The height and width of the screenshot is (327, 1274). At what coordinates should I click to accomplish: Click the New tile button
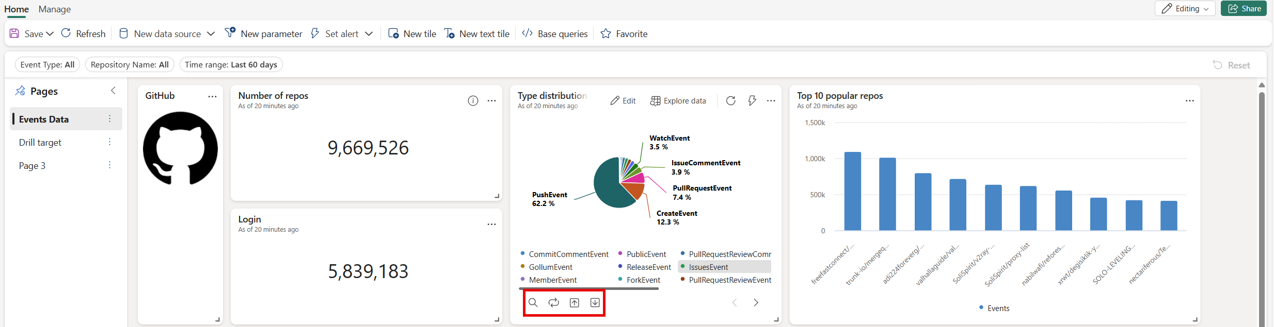click(412, 34)
